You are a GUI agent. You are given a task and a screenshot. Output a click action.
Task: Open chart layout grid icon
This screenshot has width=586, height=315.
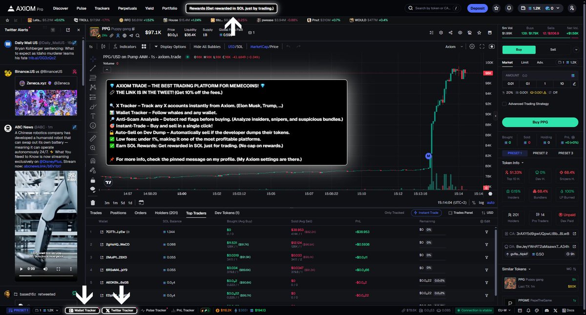[x=144, y=46]
